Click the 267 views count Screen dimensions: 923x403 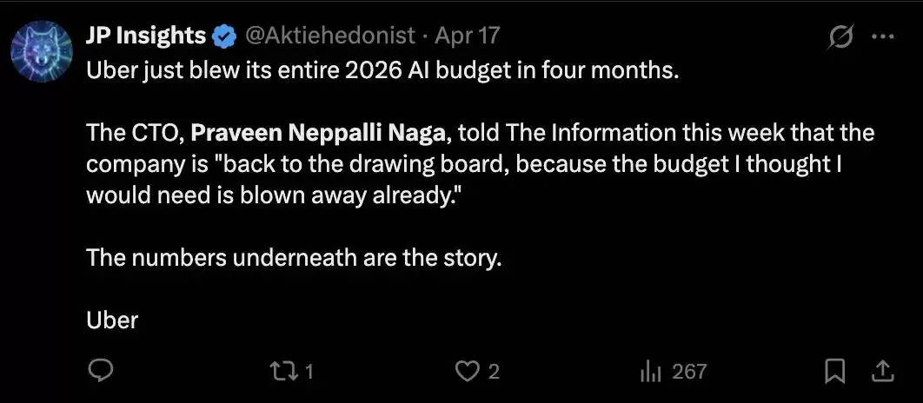pos(688,372)
